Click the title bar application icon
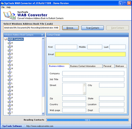Image resolution: width=132 pixels, height=129 pixels. coord(2,3)
